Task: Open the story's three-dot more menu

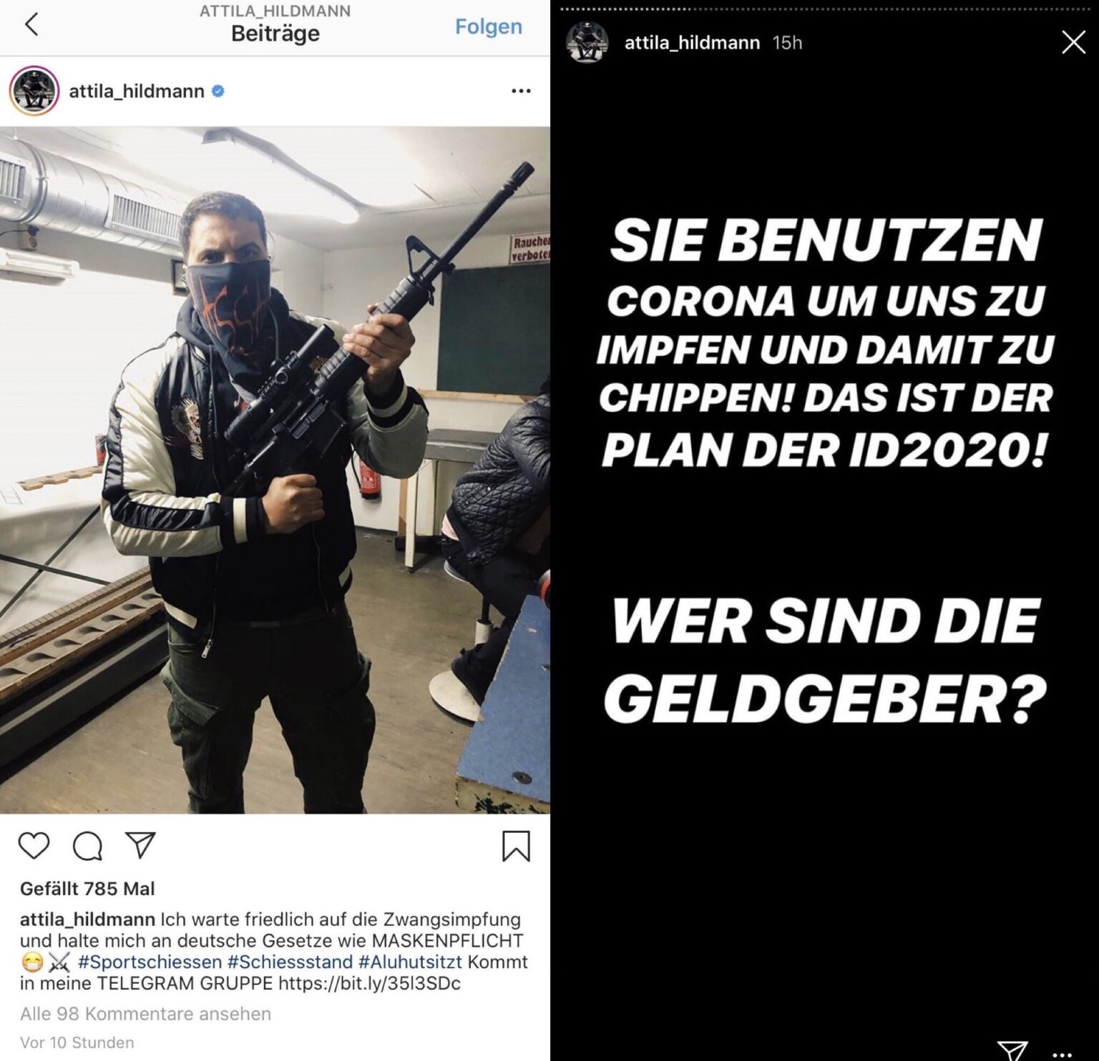Action: tap(1063, 1055)
